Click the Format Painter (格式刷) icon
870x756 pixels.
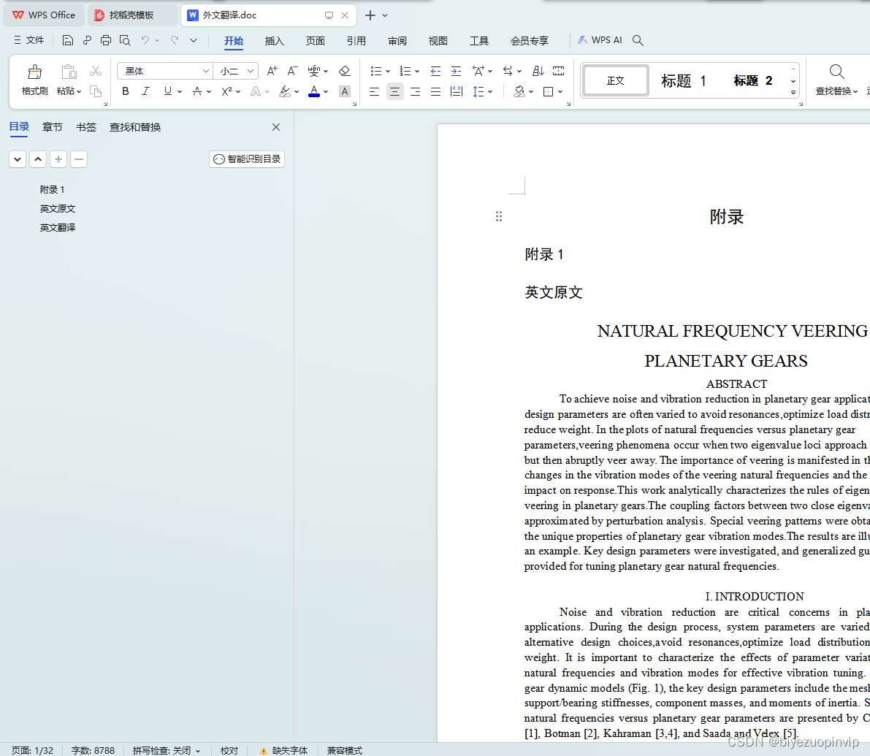34,72
